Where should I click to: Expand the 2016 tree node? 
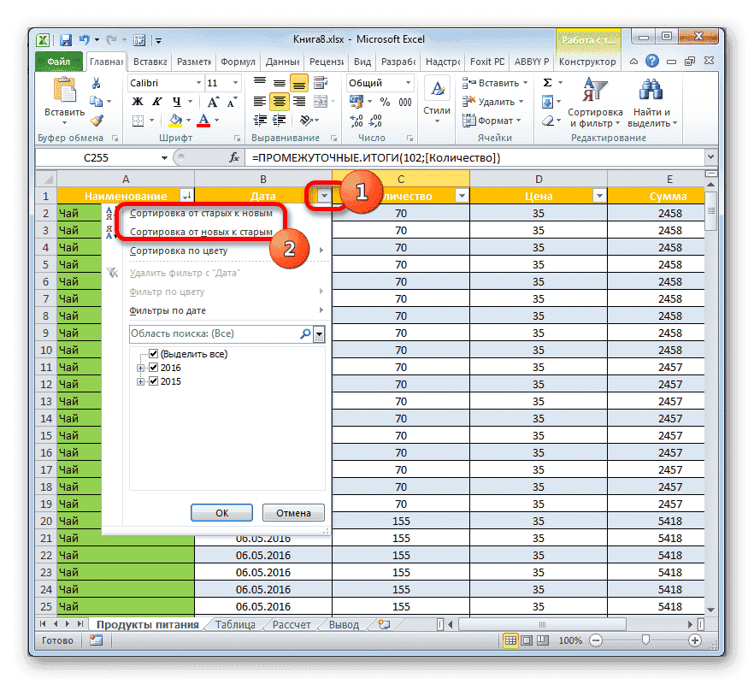coord(141,367)
